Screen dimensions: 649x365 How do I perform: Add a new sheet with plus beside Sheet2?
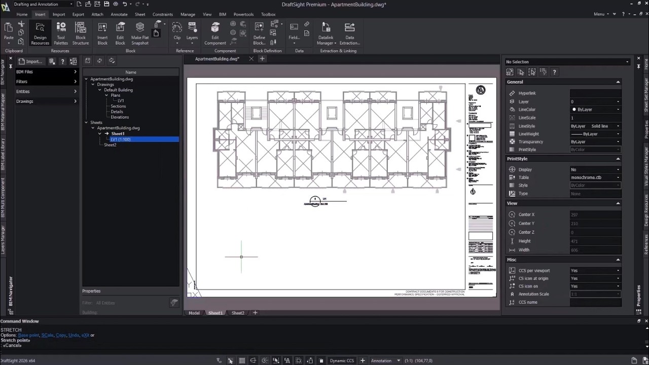click(x=255, y=313)
